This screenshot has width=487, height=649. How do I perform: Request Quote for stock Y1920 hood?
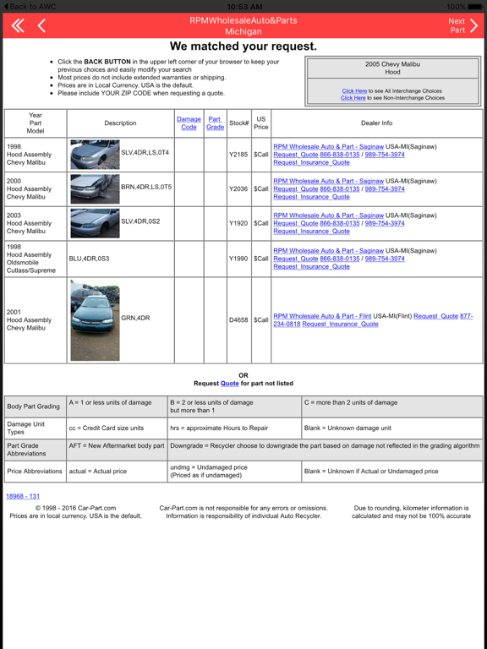click(x=296, y=223)
